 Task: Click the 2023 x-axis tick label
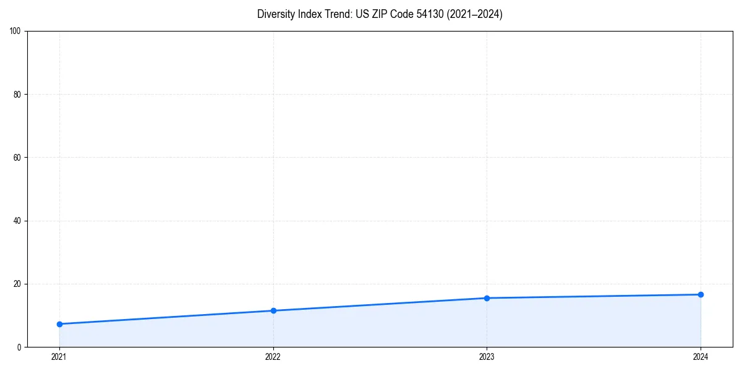click(487, 357)
